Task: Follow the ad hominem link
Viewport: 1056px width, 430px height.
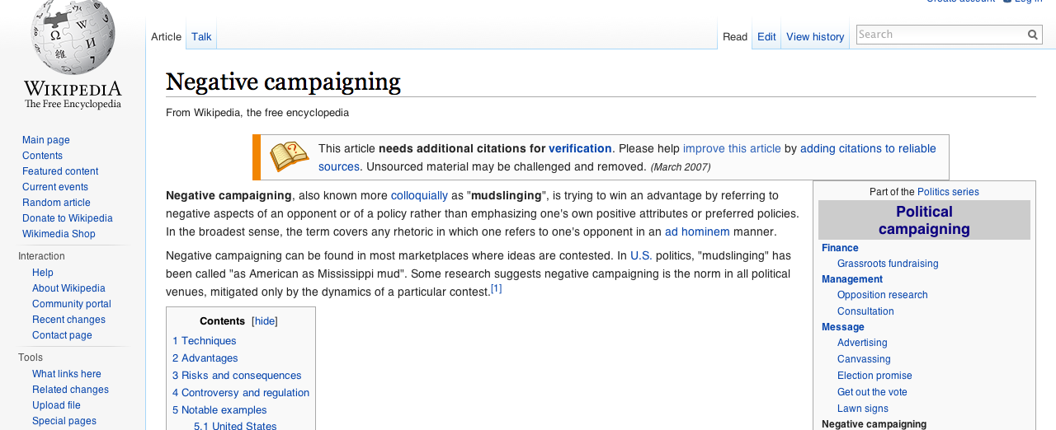Action: 697,232
